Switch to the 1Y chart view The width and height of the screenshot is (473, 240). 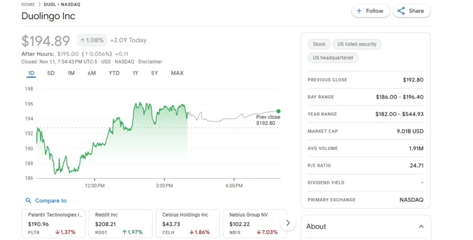tap(135, 73)
